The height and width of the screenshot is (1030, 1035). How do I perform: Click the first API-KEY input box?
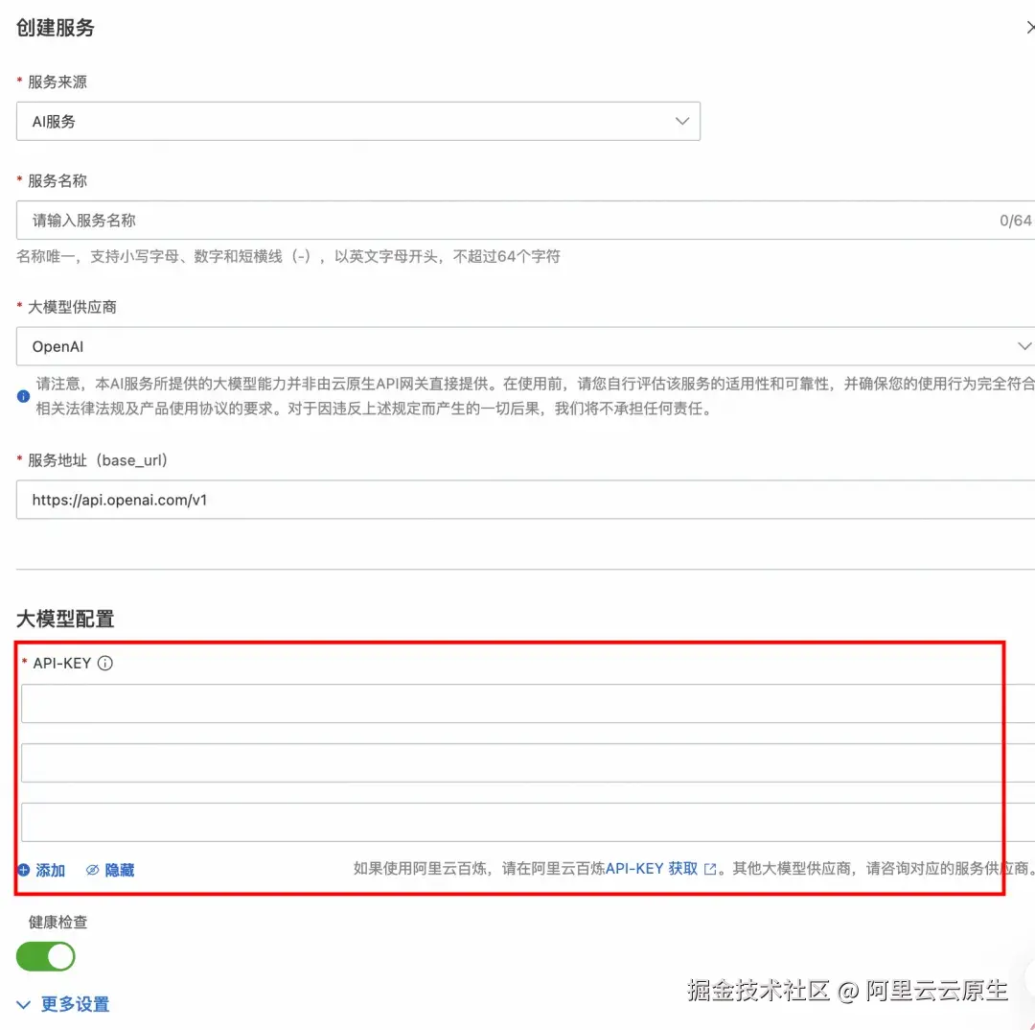[x=517, y=703]
